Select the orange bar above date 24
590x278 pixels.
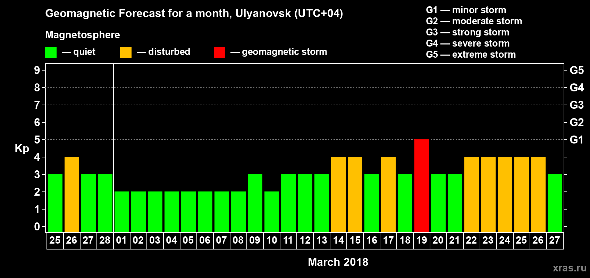pos(505,194)
